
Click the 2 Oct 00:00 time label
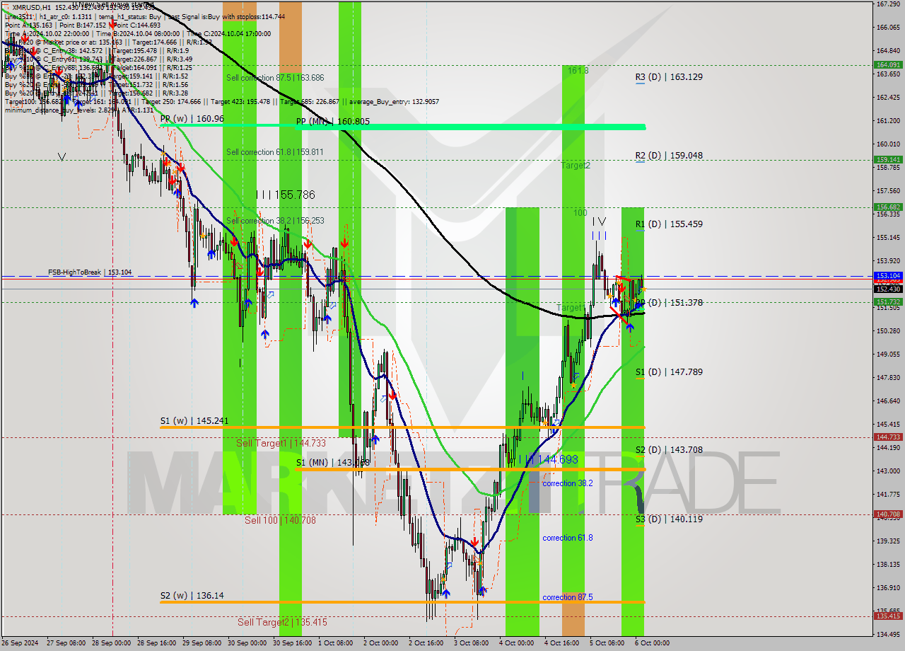tap(380, 643)
